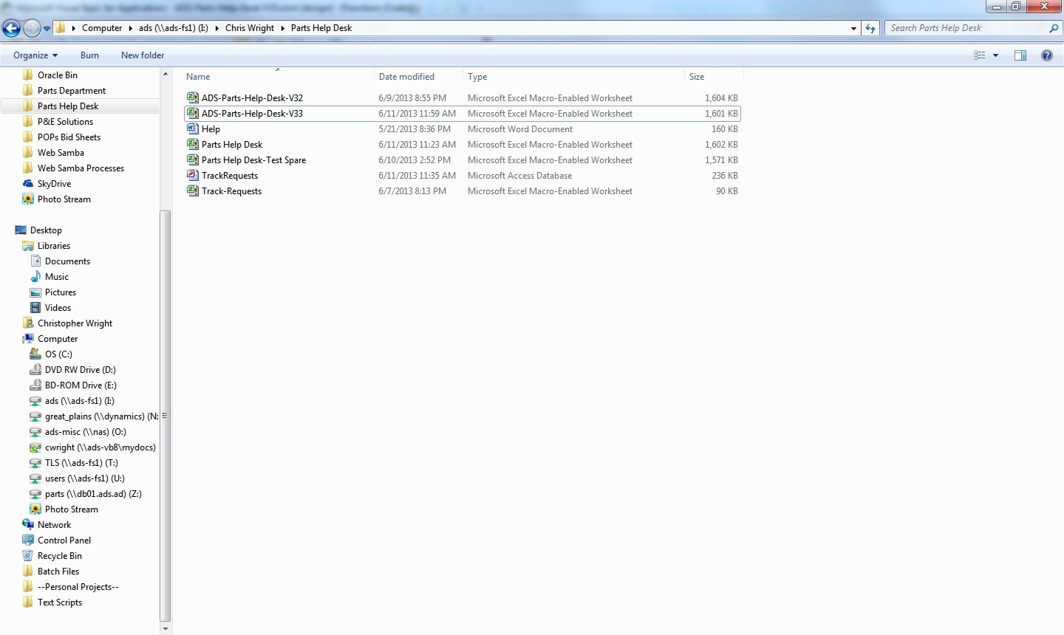Click navigation pane scrollbar down arrow

[166, 628]
